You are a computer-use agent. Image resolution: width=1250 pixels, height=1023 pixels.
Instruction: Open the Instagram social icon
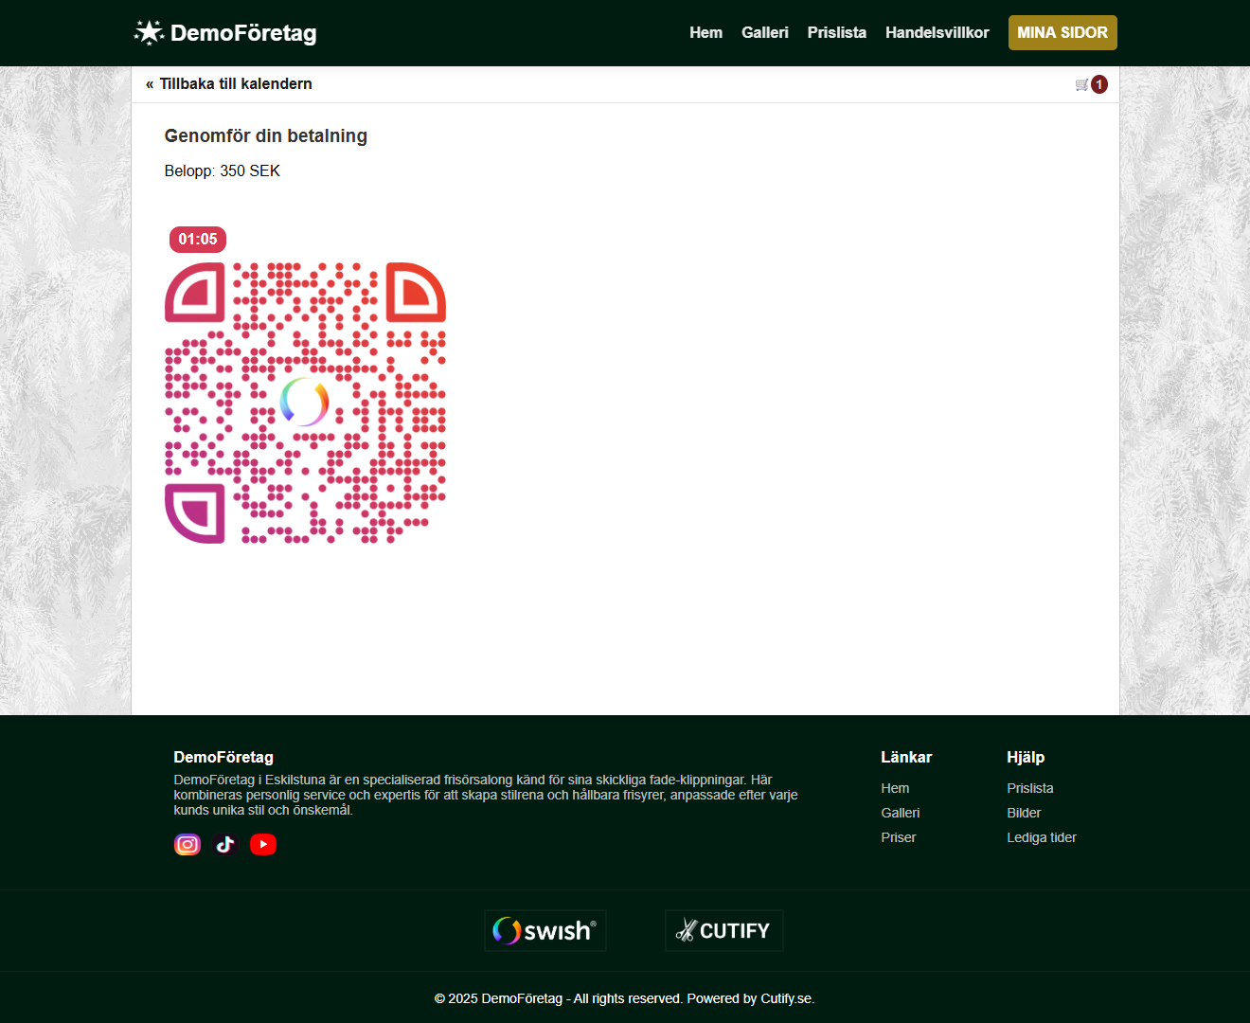(x=187, y=844)
